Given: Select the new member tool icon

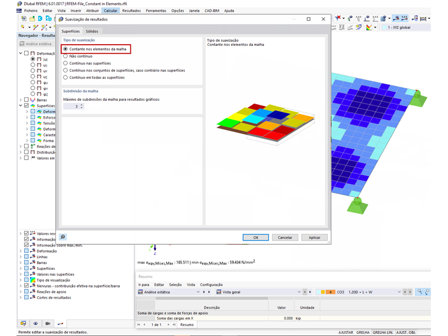Looking at the screenshot, I should (44, 27).
